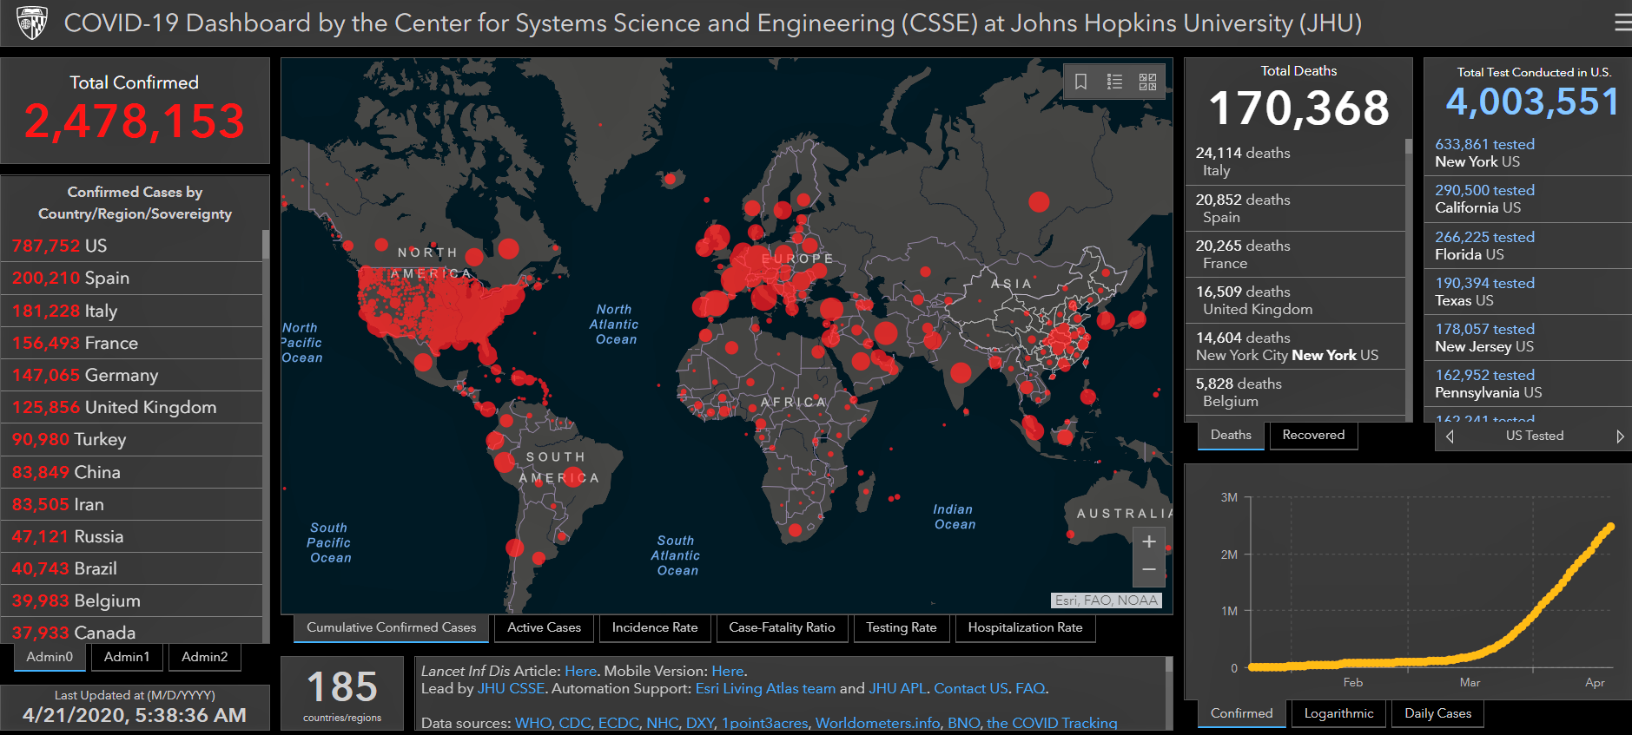Switch chart to Logarithmic tab
This screenshot has height=735, width=1632.
click(1338, 713)
